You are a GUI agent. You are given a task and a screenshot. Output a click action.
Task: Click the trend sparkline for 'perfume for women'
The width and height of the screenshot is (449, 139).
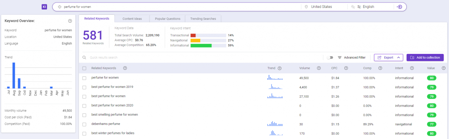coord(275,77)
